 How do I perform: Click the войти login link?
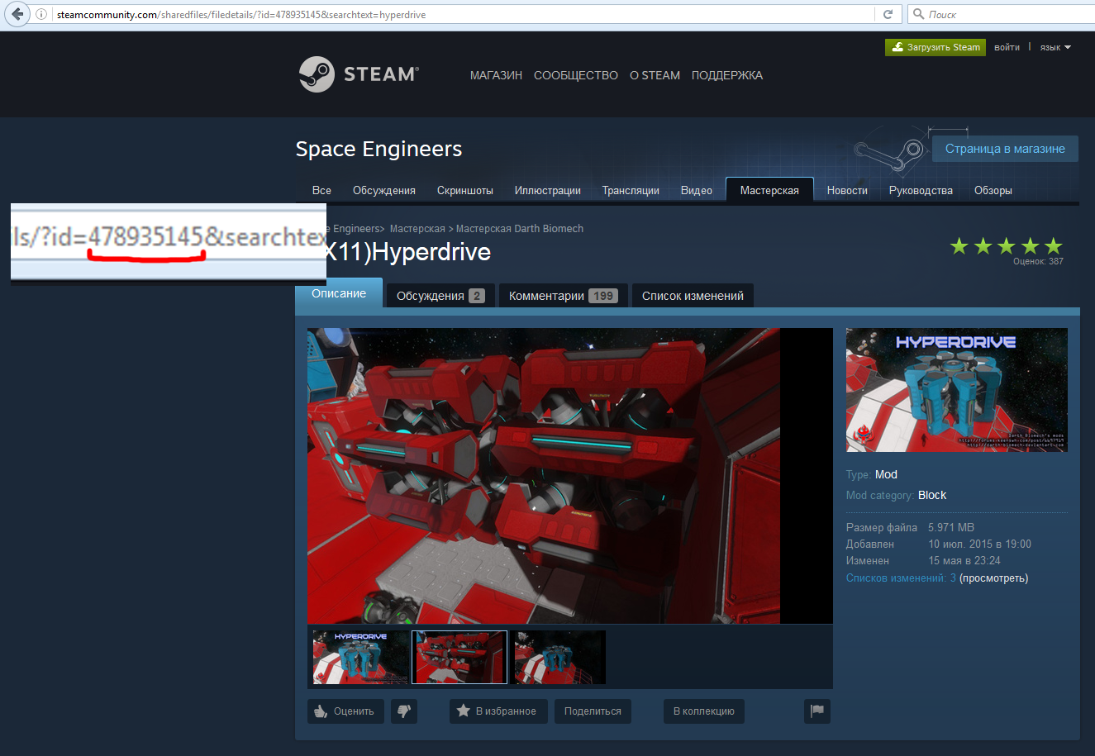1007,47
